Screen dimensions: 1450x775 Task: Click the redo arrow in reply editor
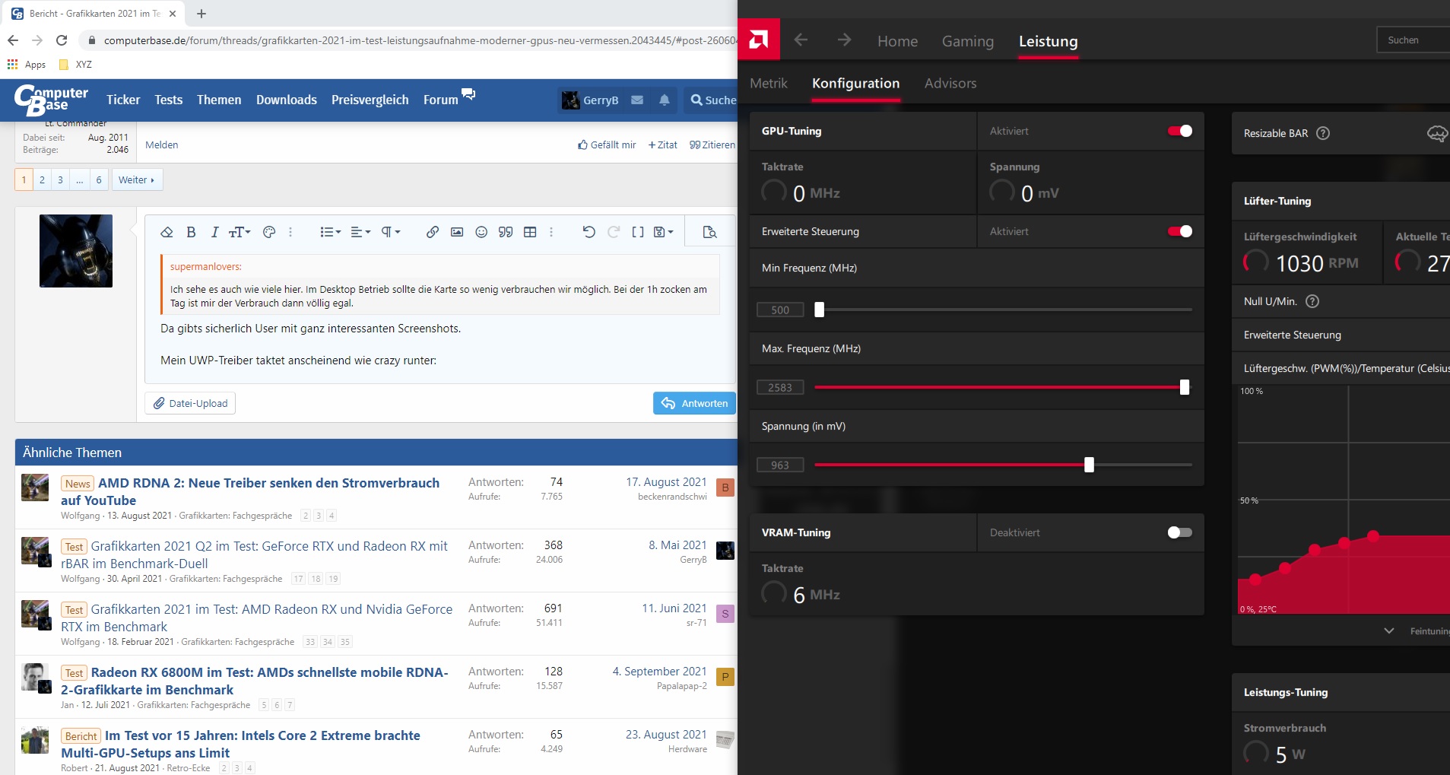(x=614, y=232)
